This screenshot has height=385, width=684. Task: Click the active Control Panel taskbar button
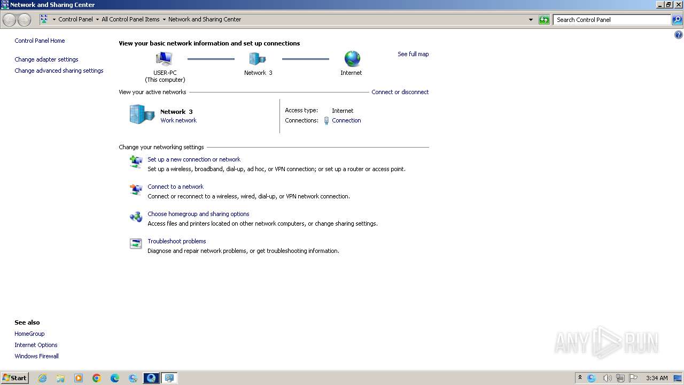click(x=169, y=378)
